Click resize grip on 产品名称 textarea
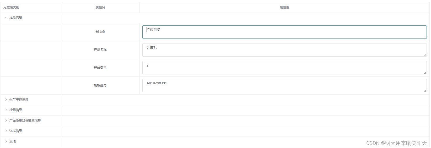Viewport: 431px width, 148px height. 425,55
